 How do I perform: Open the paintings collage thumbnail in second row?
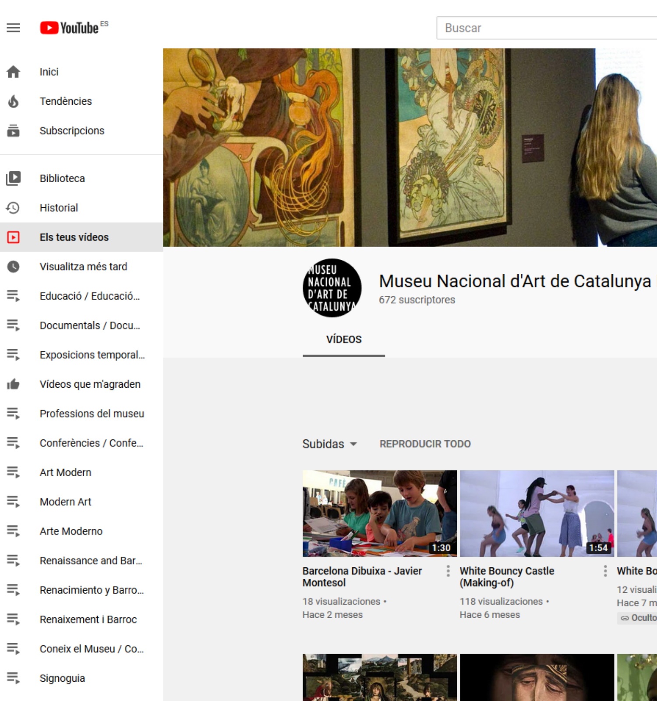point(379,677)
